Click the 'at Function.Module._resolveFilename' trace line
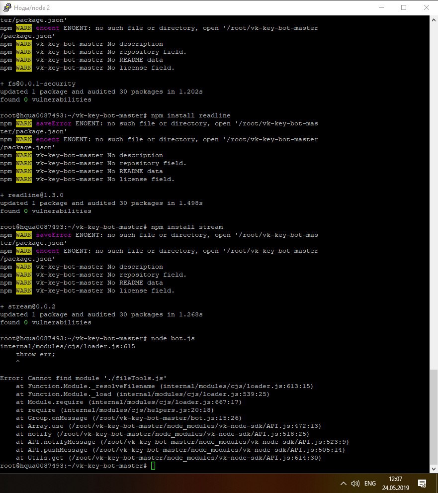Screen dimensions: 438x493 pos(165,387)
